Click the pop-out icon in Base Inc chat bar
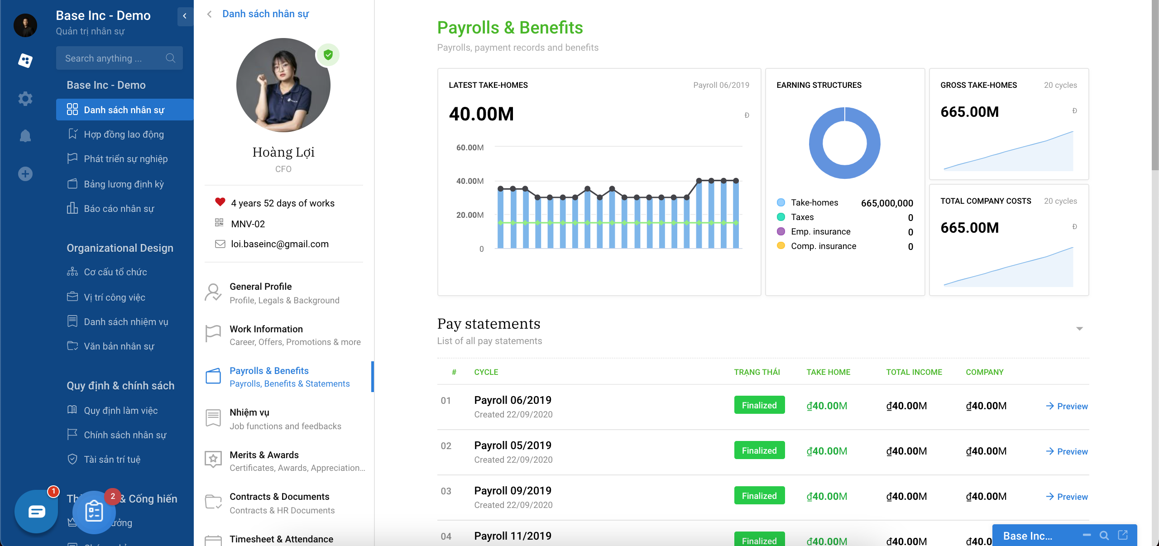Screen dimensions: 1159x546 [x=1123, y=536]
